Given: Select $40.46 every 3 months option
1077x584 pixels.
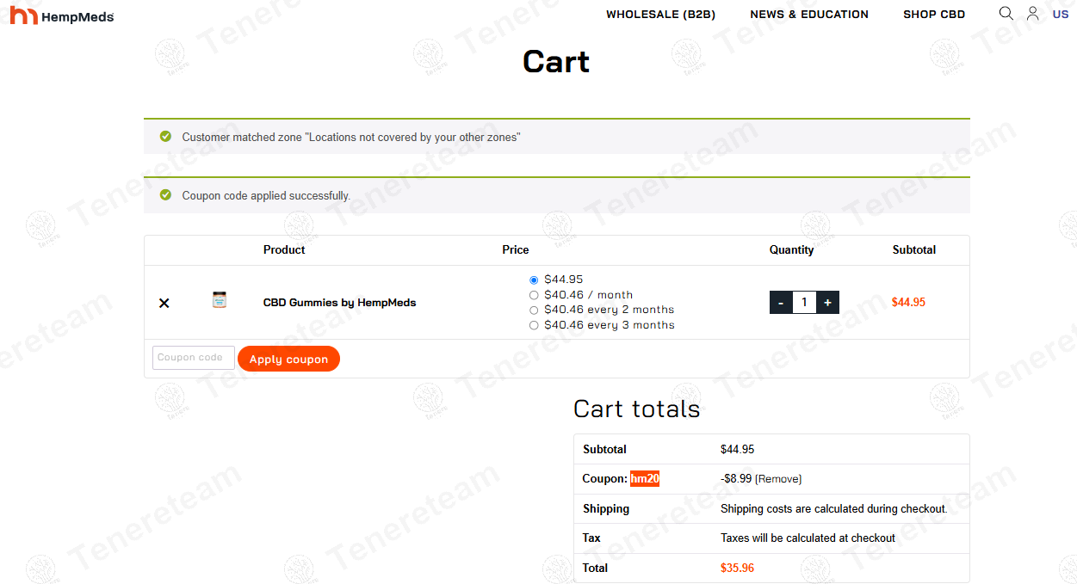Looking at the screenshot, I should pos(534,325).
